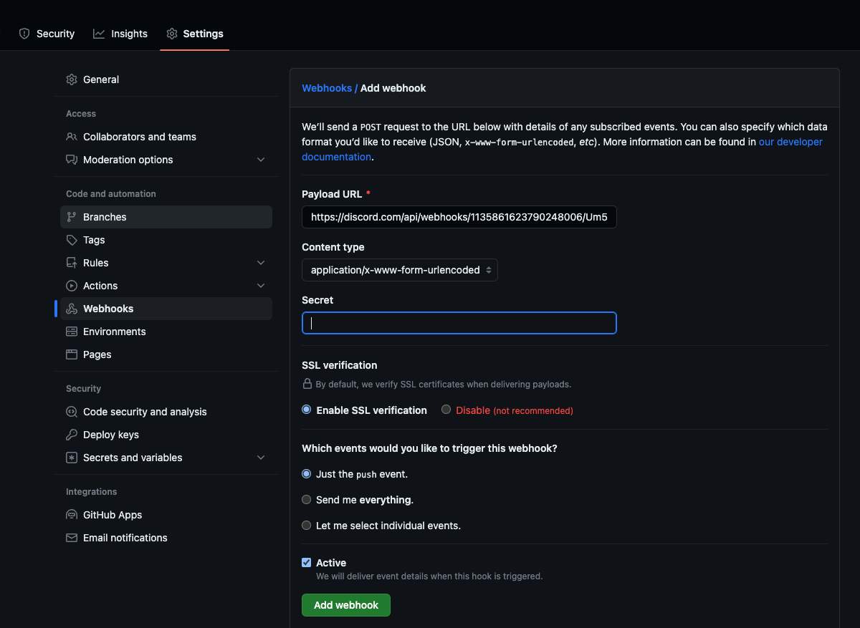This screenshot has height=628, width=860.
Task: Click into the Payload URL field
Action: (x=459, y=217)
